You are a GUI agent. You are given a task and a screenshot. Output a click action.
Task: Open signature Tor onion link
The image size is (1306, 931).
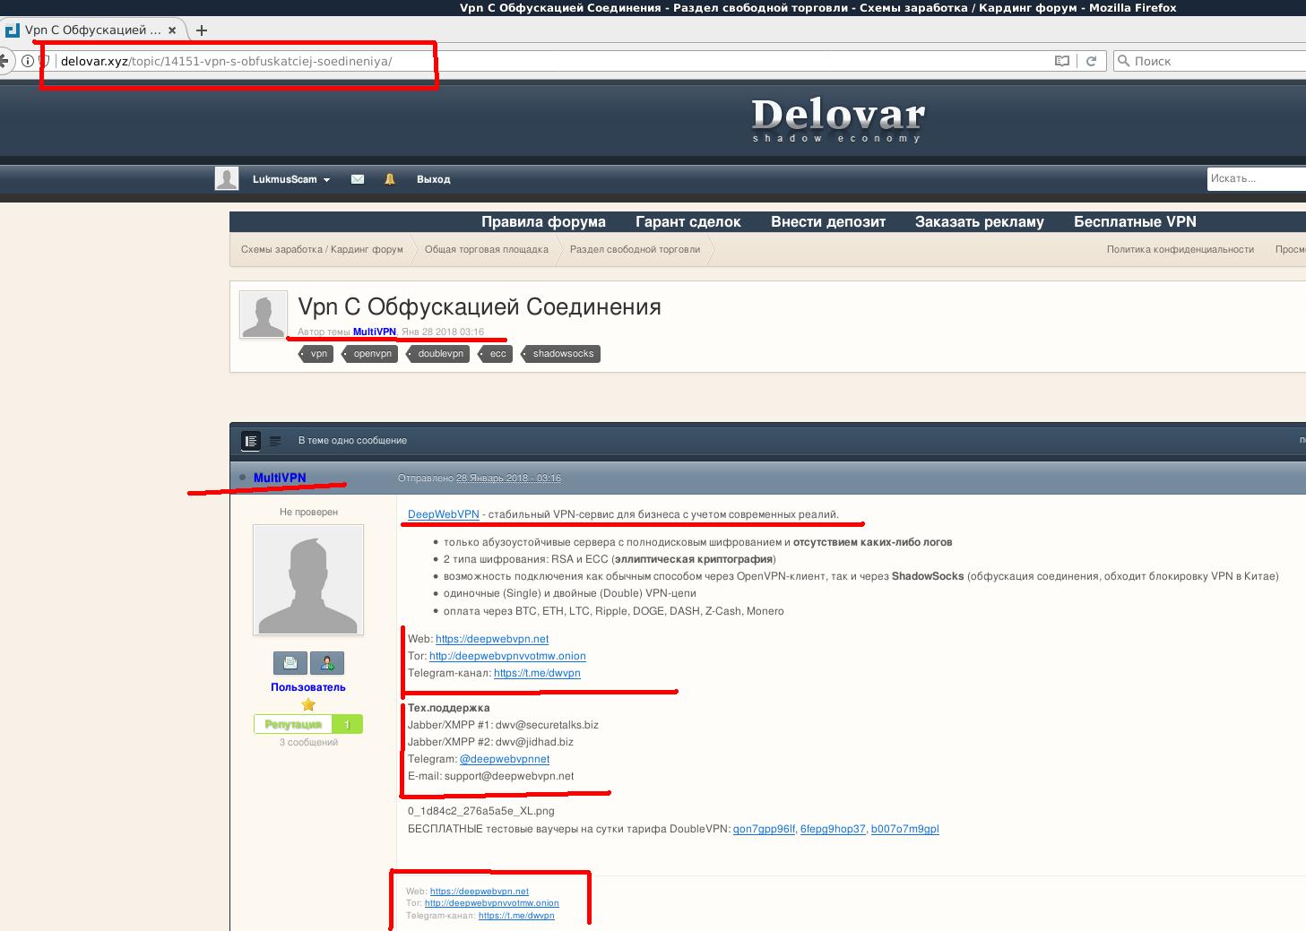pyautogui.click(x=492, y=903)
